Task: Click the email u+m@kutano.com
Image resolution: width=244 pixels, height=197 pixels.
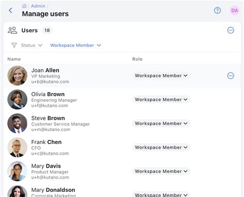Action: [50, 130]
